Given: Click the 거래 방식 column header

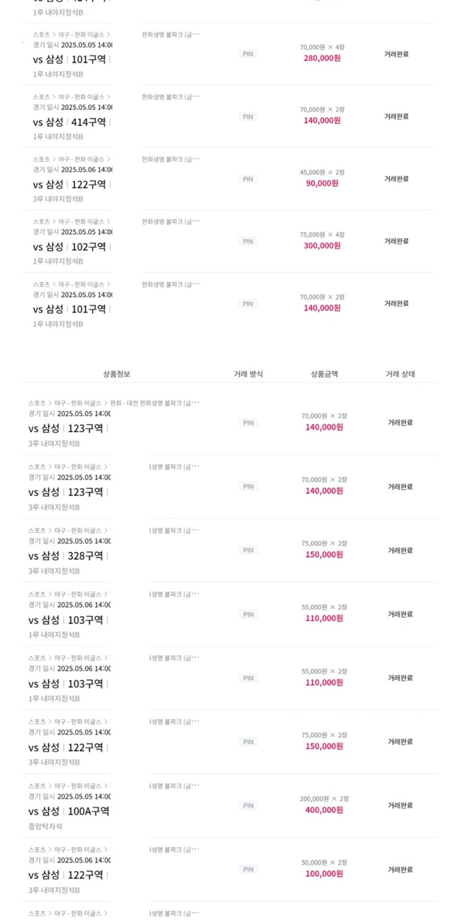Looking at the screenshot, I should tap(248, 374).
